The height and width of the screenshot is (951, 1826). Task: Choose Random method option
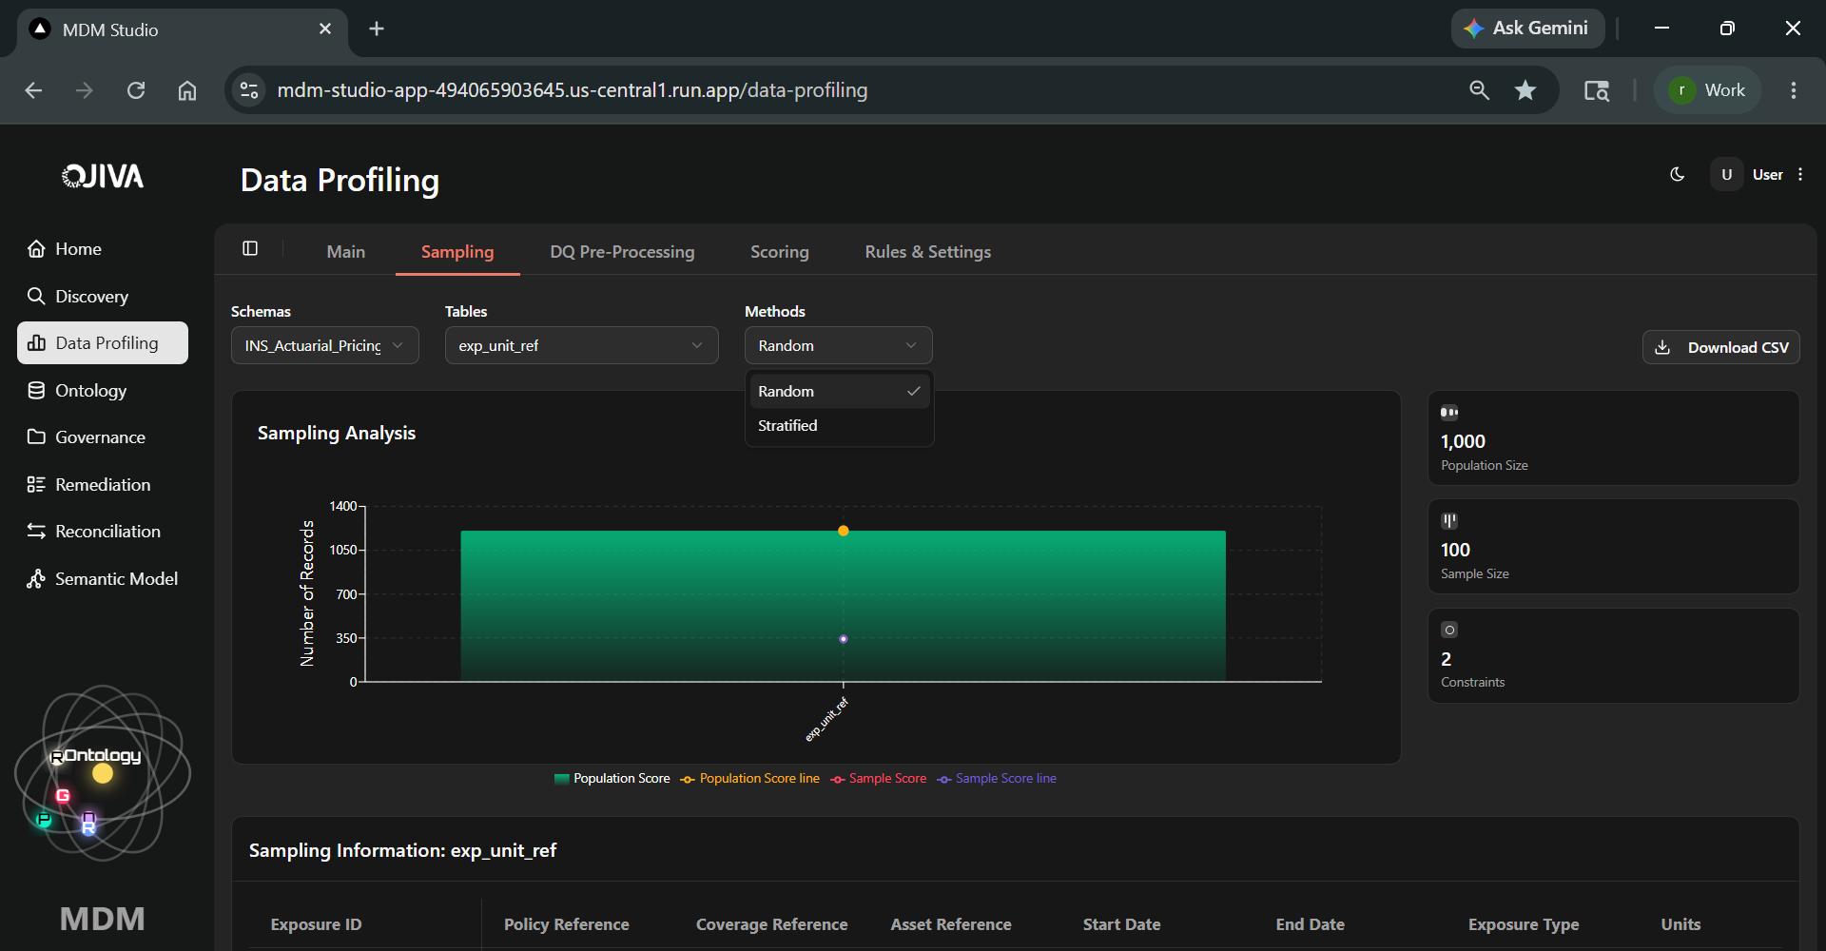tap(839, 391)
